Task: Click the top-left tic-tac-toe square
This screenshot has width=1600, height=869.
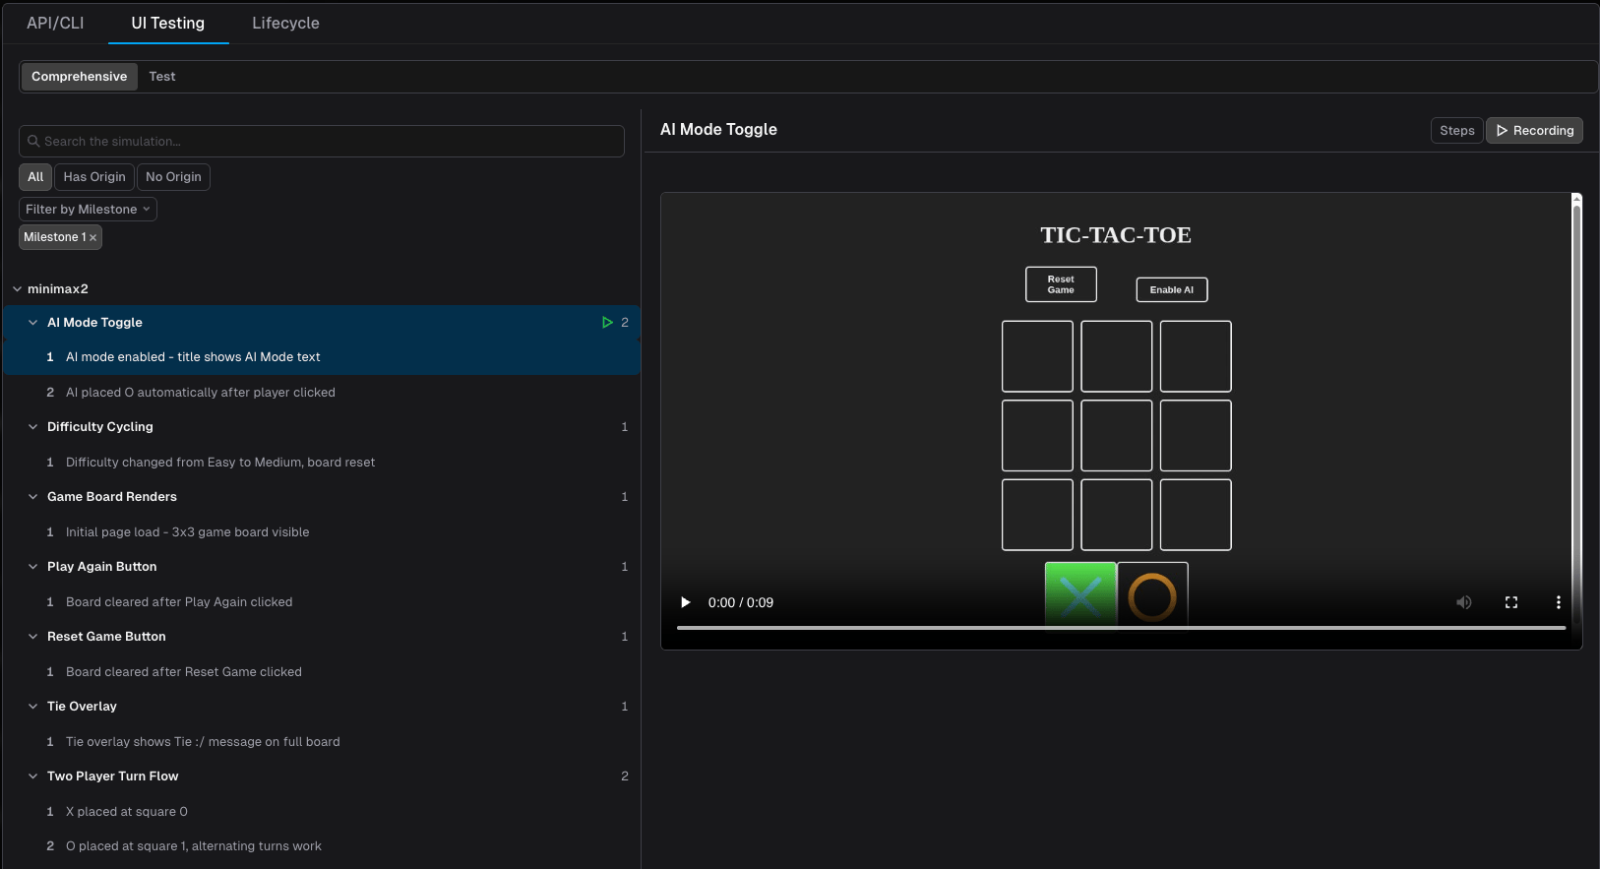Action: pos(1037,356)
